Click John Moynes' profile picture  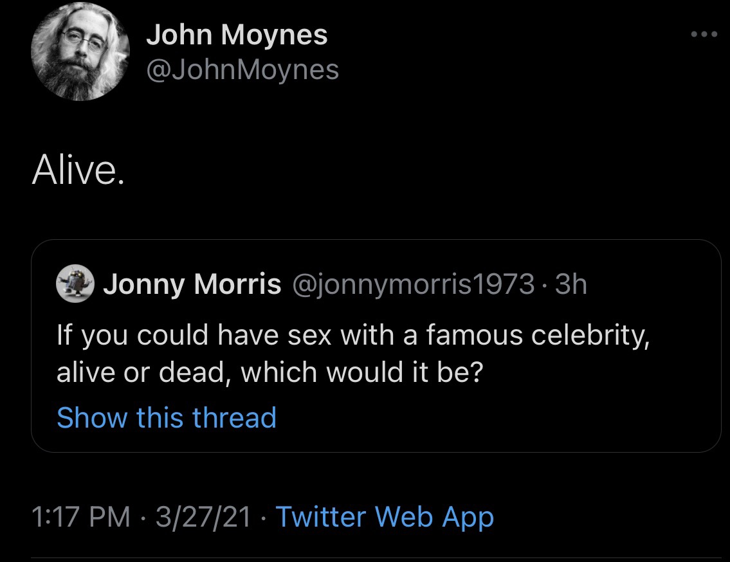[x=80, y=52]
